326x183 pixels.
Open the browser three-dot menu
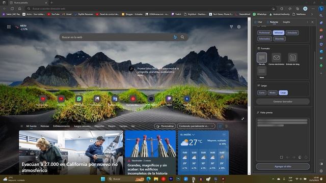[313, 9]
